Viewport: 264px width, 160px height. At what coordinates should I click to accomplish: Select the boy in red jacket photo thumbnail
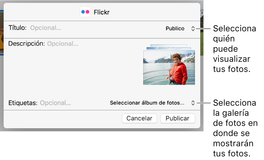(x=169, y=67)
